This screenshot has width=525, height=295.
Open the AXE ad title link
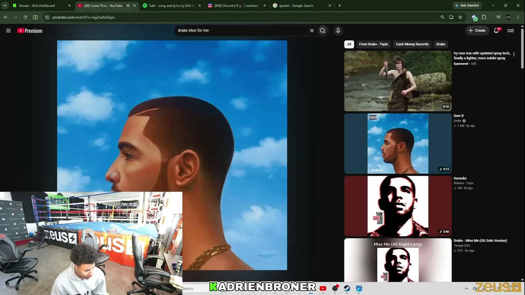(482, 56)
